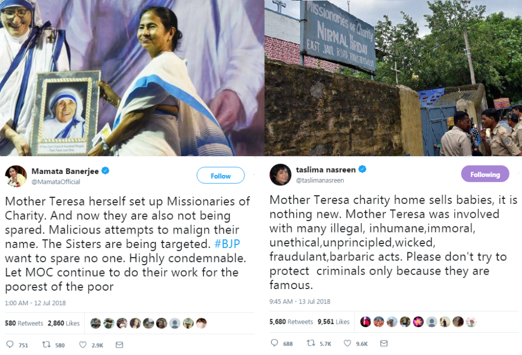This screenshot has width=522, height=355.
Task: Retweet taslima nasreen's tweet
Action: (311, 343)
